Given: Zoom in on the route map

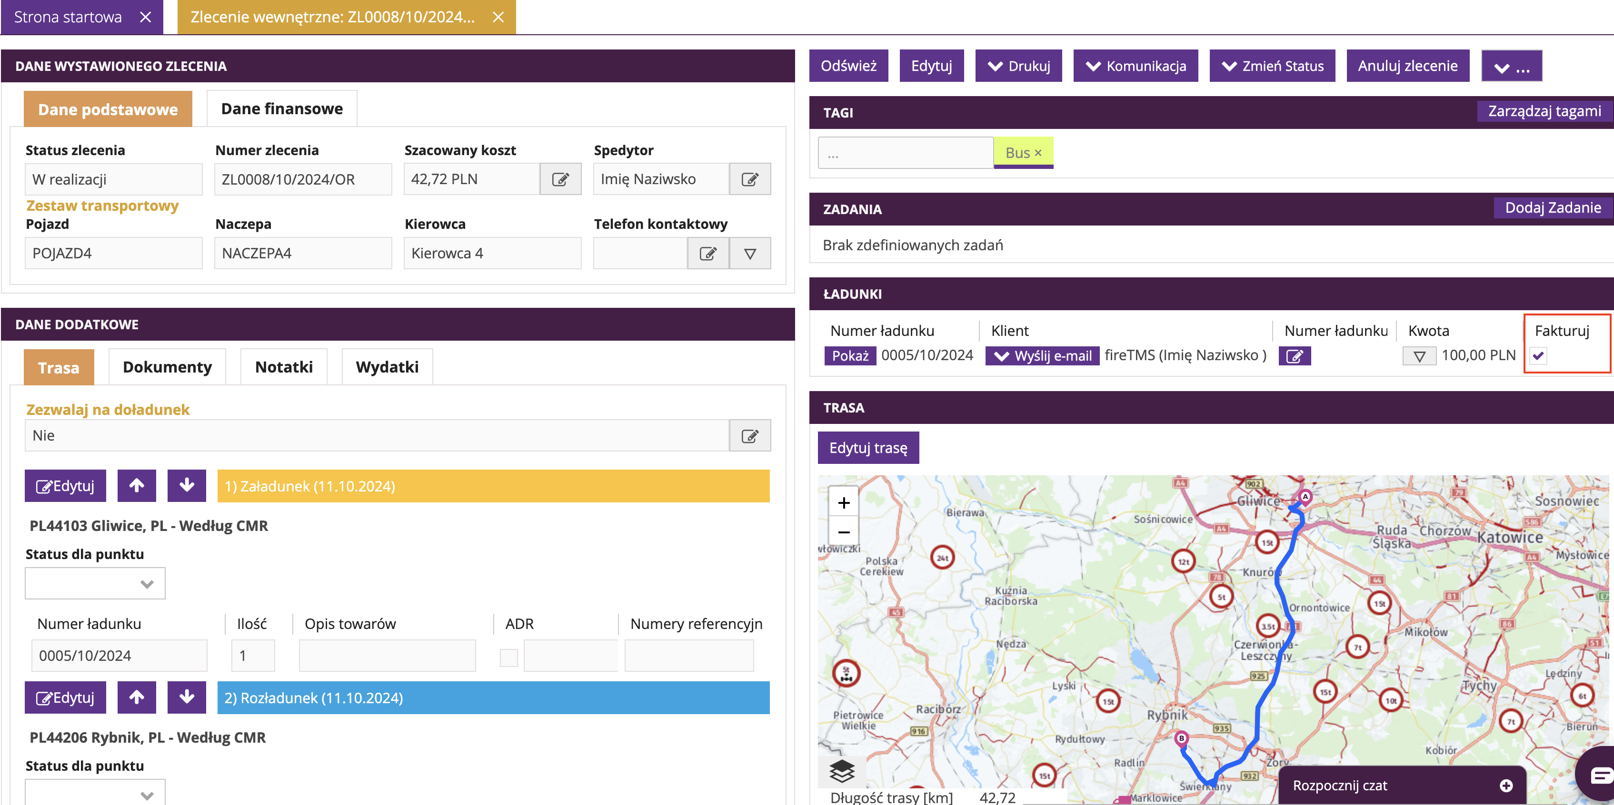Looking at the screenshot, I should (x=843, y=503).
